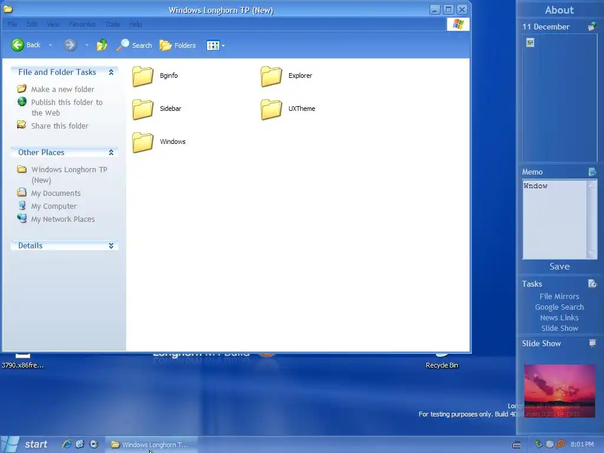The height and width of the screenshot is (453, 604).
Task: Open the Favorites menu
Action: pos(82,24)
